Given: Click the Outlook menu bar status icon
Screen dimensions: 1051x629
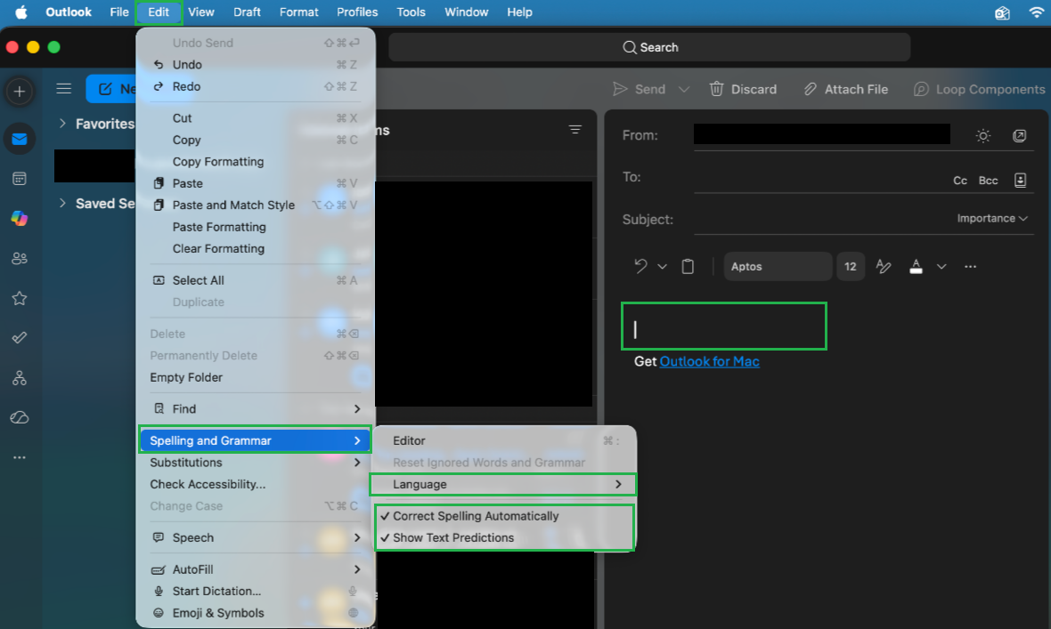Looking at the screenshot, I should click(x=1002, y=12).
